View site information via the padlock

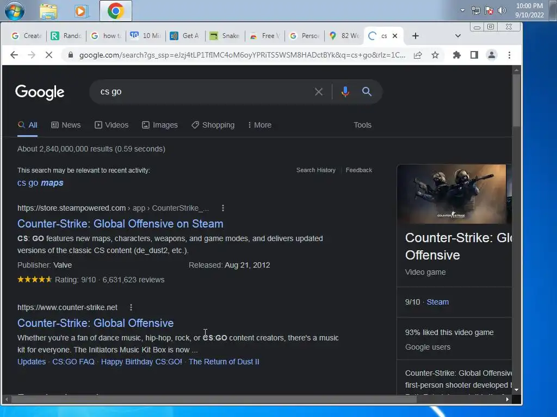[70, 55]
